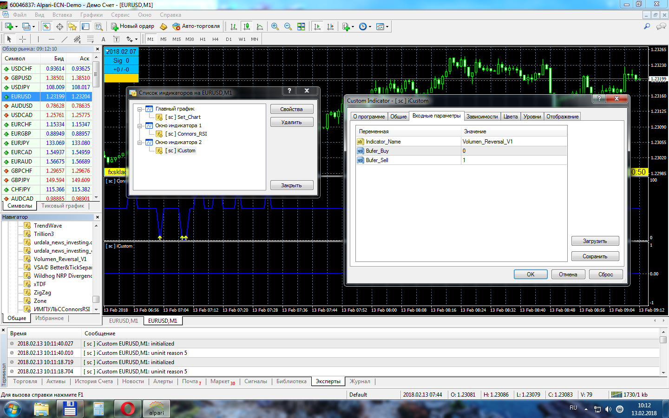Toggle the Navigator panel toolbar icon
Image resolution: width=669 pixels, height=418 pixels.
[72, 26]
